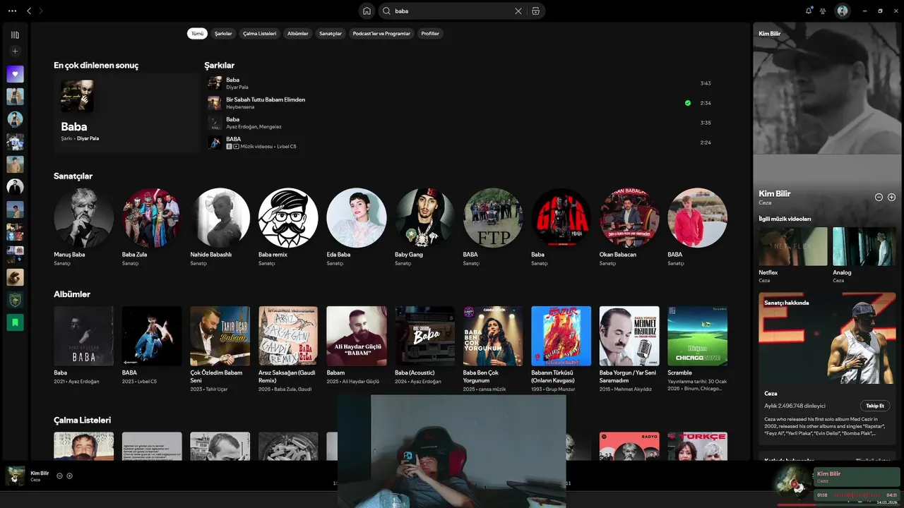
Task: Open Baby Gang artist picture
Action: coord(424,217)
